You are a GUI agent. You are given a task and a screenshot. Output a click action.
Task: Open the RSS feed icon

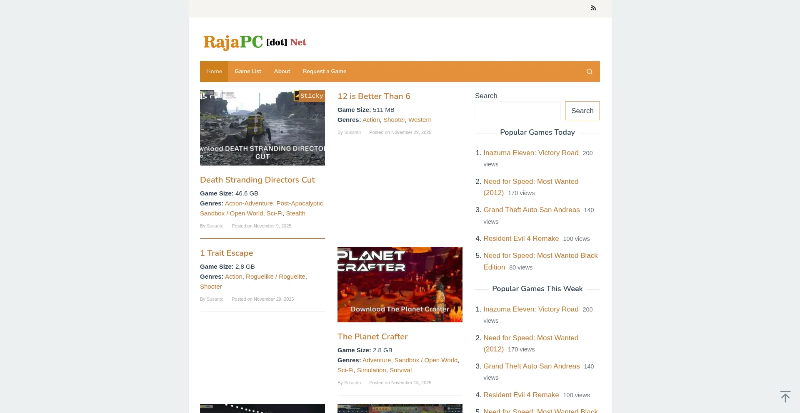click(593, 7)
